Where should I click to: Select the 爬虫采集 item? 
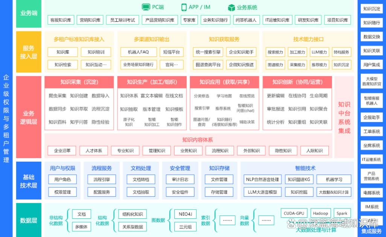click(57, 96)
